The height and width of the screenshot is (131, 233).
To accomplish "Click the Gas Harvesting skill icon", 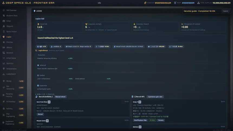I will (4, 88).
